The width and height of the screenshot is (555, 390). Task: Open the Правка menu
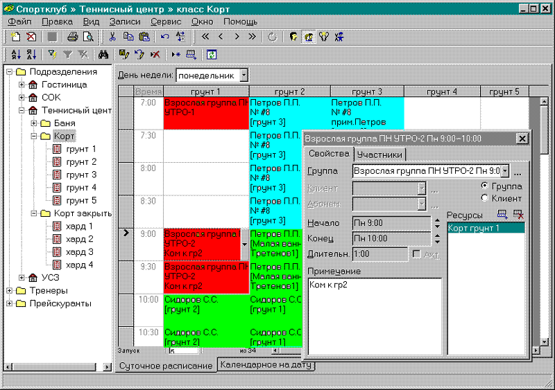58,21
